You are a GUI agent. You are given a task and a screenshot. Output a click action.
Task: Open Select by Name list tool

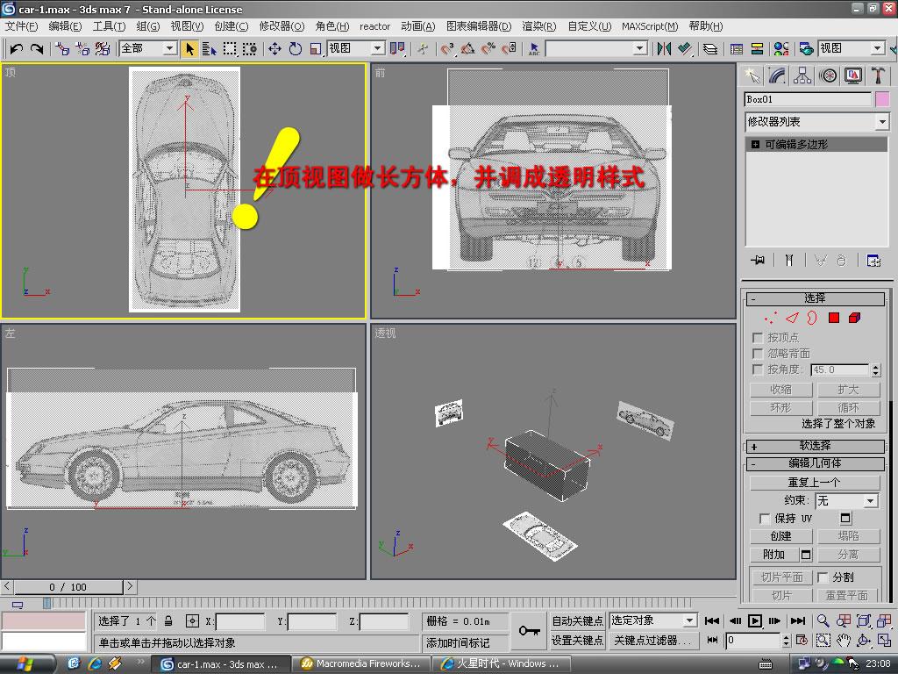[x=209, y=49]
